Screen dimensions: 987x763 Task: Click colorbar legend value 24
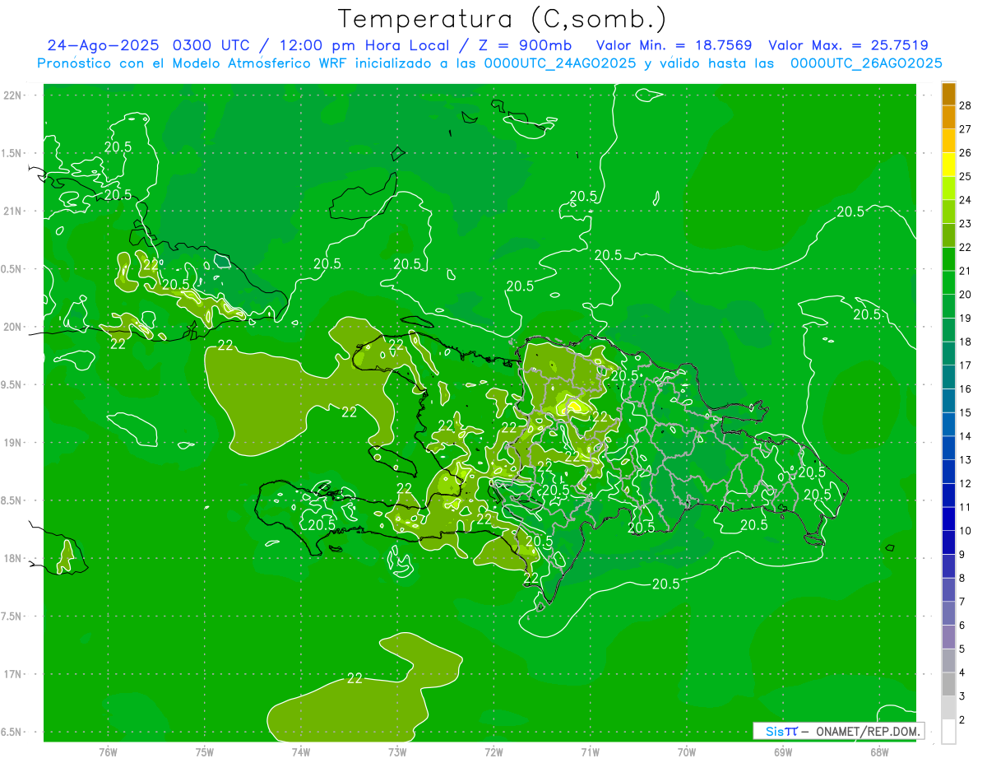(x=966, y=200)
